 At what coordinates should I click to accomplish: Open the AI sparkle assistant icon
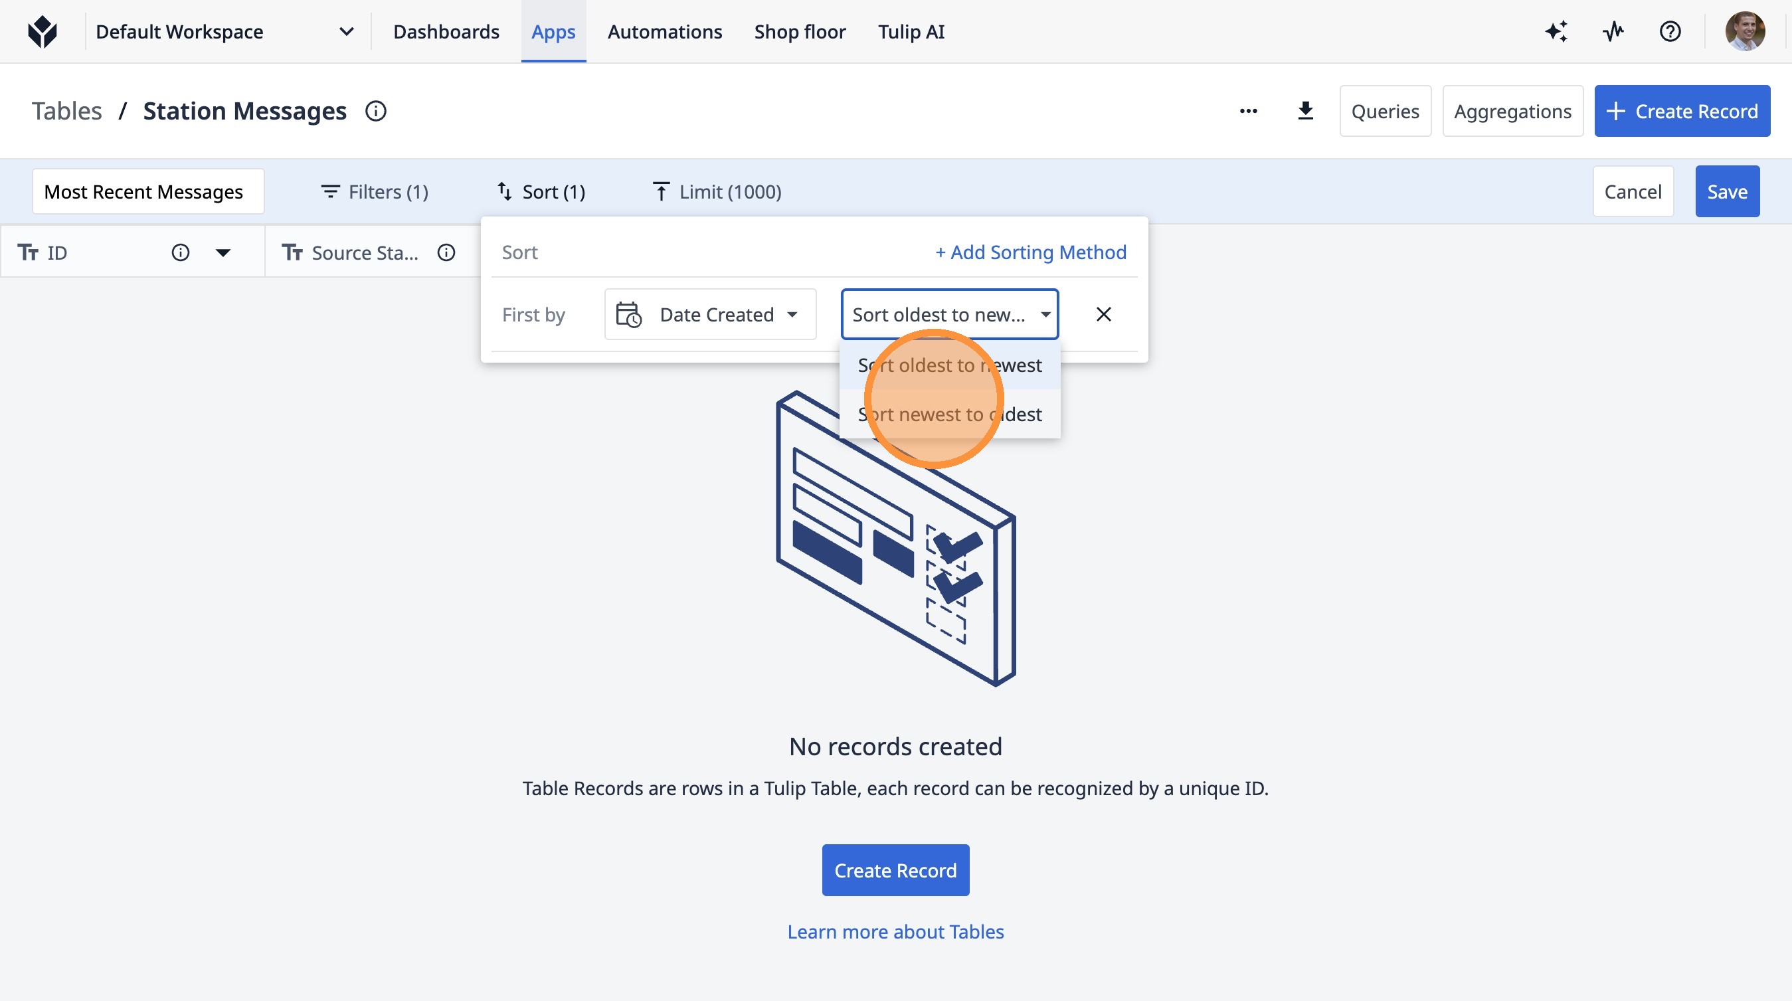point(1556,32)
